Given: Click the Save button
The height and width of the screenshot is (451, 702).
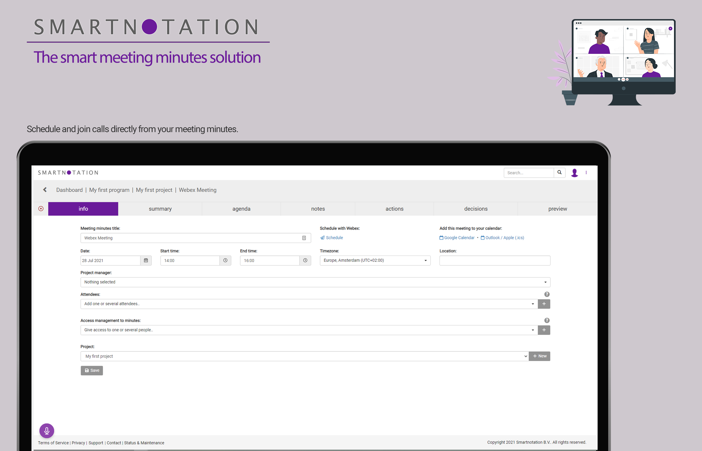Looking at the screenshot, I should (92, 371).
